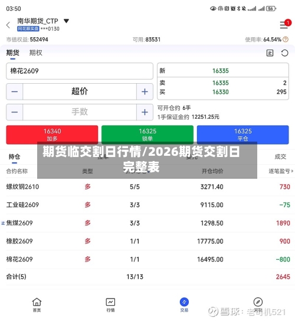Tap the blue 平仓 16325 button
The height and width of the screenshot is (321, 295).
tap(243, 135)
